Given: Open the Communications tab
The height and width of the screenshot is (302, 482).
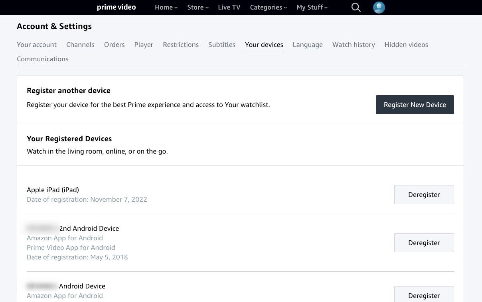Looking at the screenshot, I should 43,59.
